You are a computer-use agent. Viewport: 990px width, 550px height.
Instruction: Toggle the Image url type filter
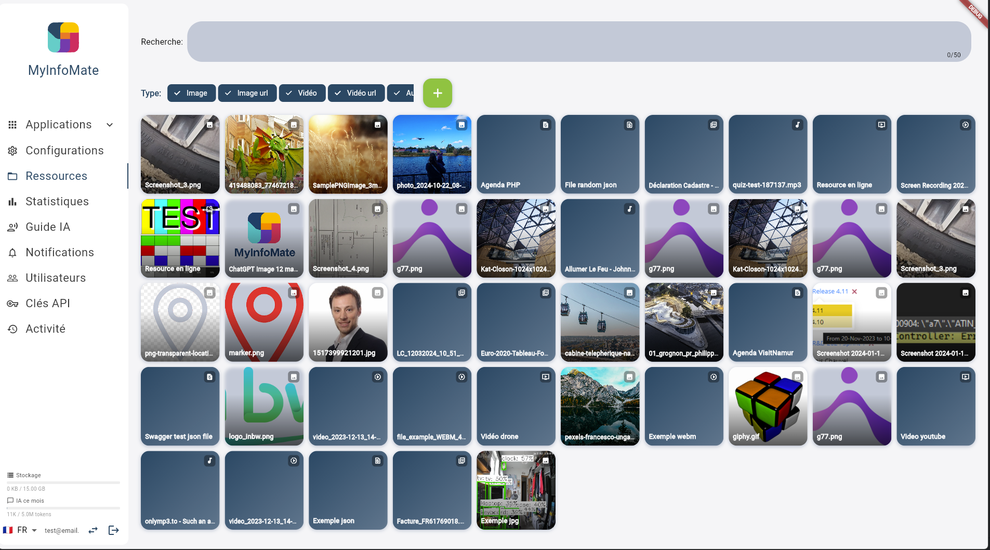(x=247, y=93)
